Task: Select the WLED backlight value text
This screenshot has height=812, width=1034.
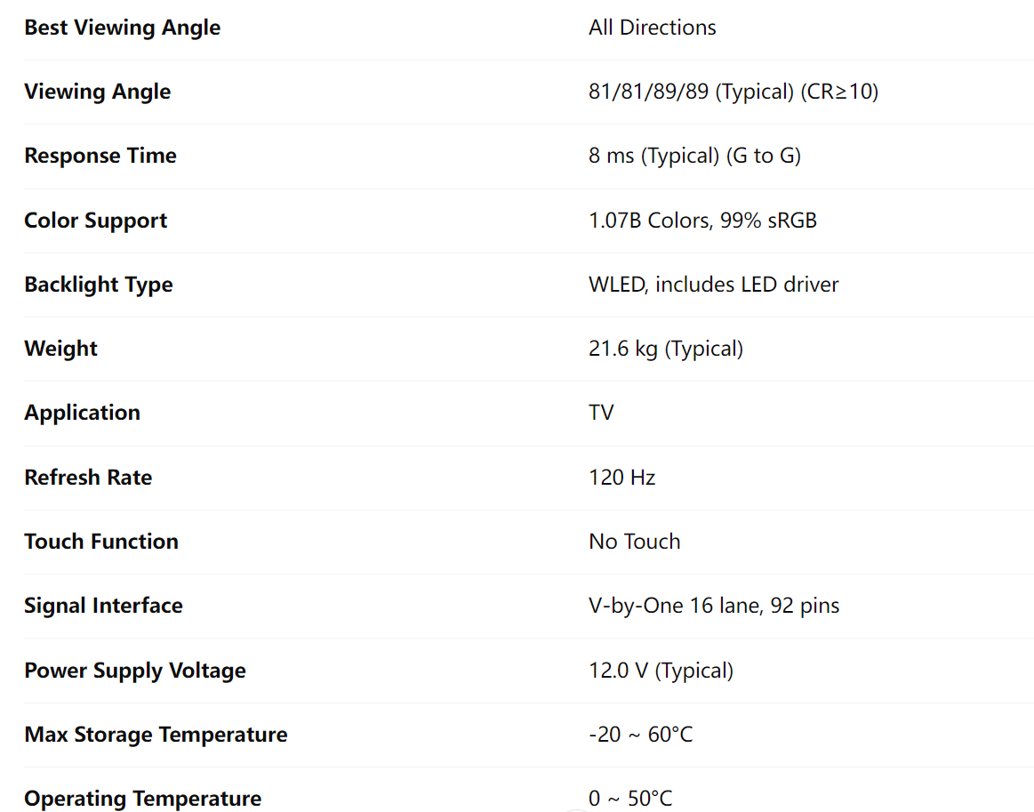Action: point(713,285)
